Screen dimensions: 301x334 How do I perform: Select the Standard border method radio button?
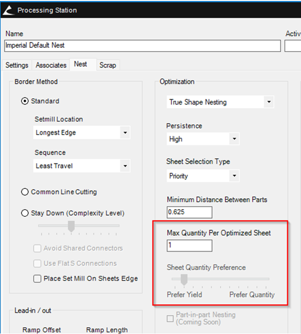[x=25, y=101]
